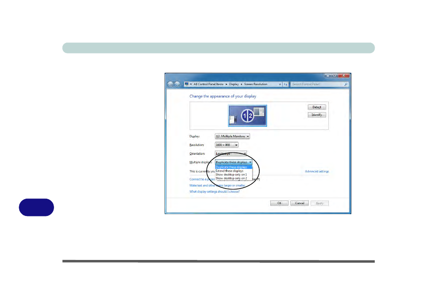Viewport: 437px width, 308px height.
Task: Click the Apply button
Action: 320,203
